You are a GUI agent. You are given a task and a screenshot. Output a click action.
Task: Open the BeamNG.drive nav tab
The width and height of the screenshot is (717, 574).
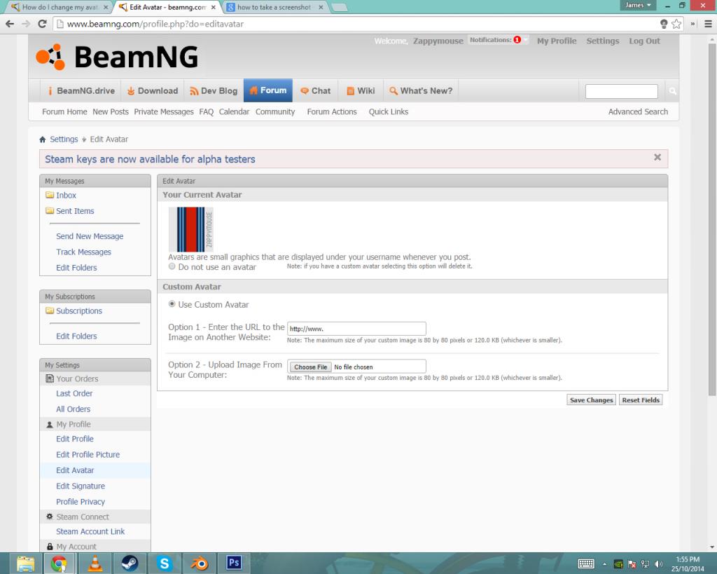(81, 90)
